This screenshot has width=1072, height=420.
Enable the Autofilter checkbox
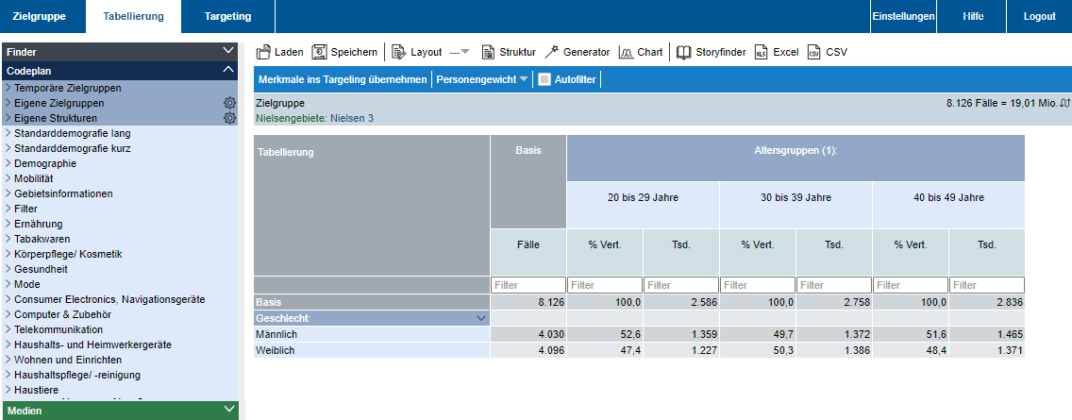click(544, 80)
